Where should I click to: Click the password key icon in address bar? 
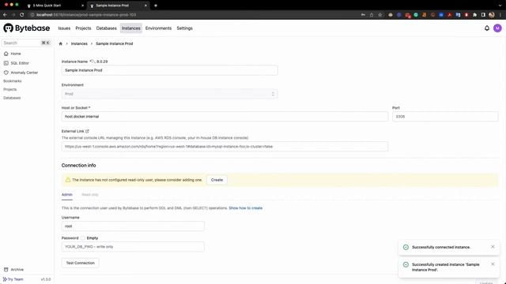tap(363, 14)
